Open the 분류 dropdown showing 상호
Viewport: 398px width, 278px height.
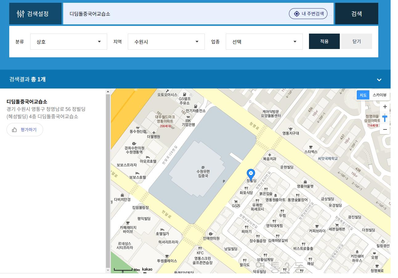pyautogui.click(x=68, y=42)
